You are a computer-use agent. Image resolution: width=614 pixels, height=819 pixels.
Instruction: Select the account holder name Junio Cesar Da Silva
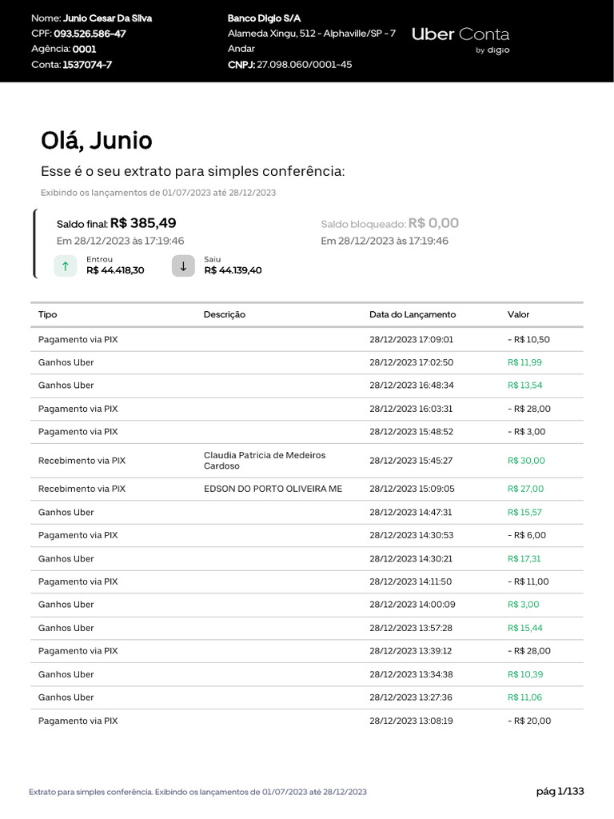pyautogui.click(x=108, y=18)
